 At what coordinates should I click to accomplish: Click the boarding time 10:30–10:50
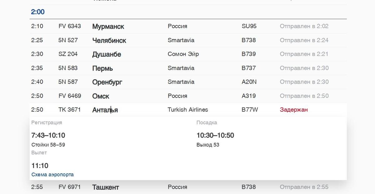pos(215,135)
